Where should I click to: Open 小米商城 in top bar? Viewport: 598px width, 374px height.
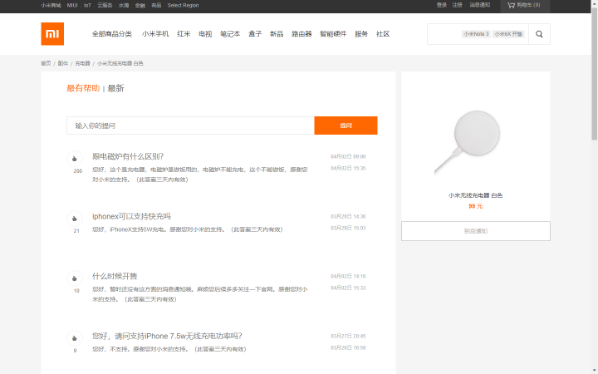tap(51, 5)
